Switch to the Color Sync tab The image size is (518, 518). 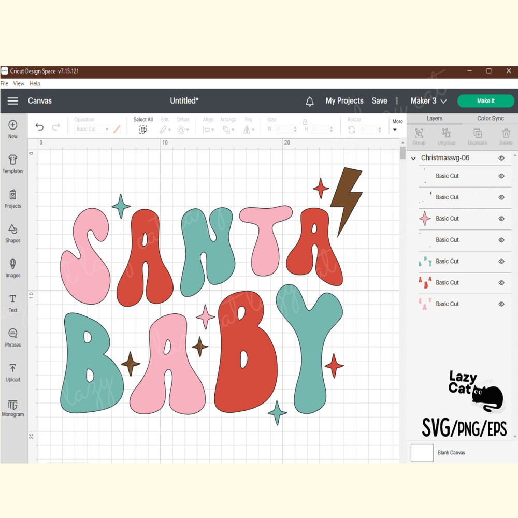[x=491, y=118]
